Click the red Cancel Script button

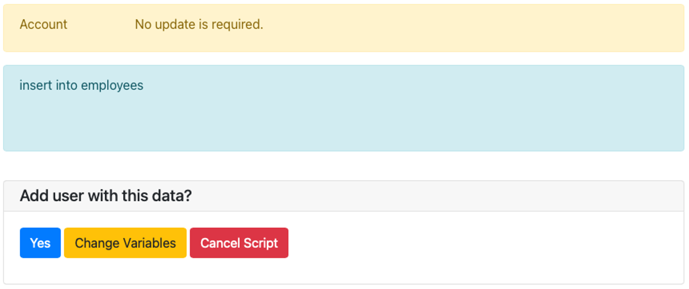click(239, 243)
